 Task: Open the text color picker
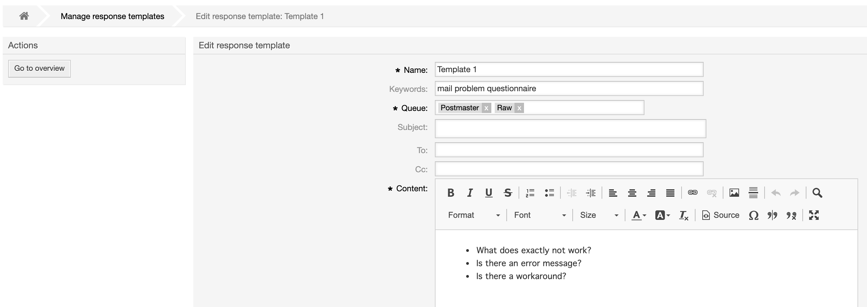[638, 215]
